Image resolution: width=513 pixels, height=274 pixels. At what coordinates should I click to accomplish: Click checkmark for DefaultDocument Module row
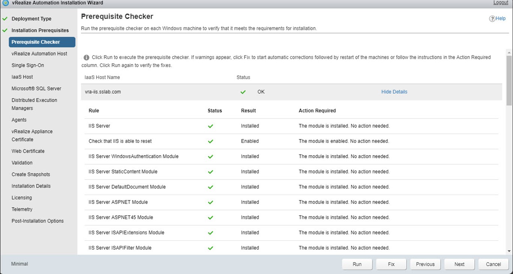point(211,187)
